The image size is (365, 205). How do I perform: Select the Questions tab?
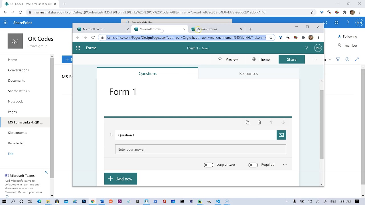tap(147, 73)
